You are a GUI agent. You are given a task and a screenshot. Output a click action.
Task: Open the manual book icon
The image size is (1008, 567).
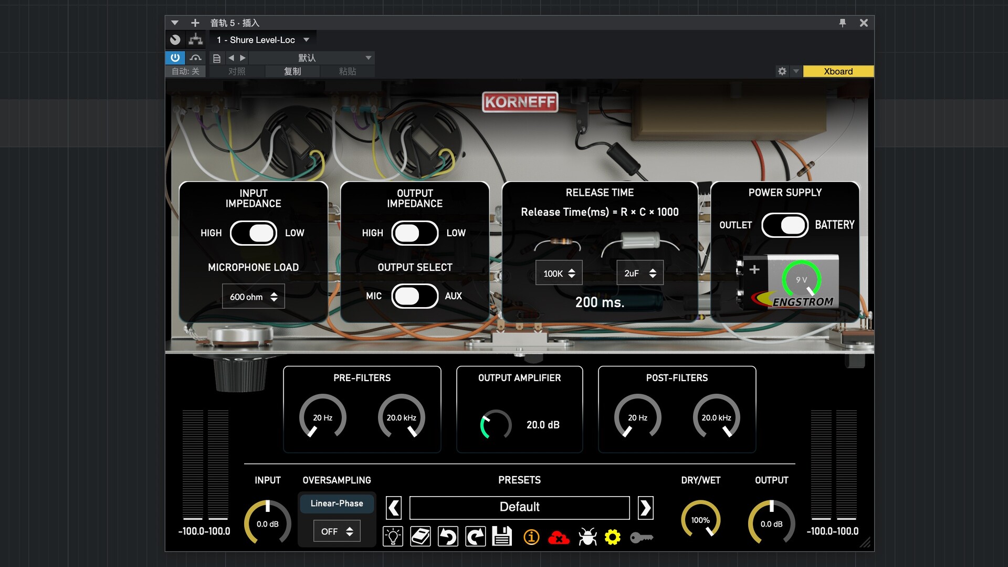(x=421, y=537)
